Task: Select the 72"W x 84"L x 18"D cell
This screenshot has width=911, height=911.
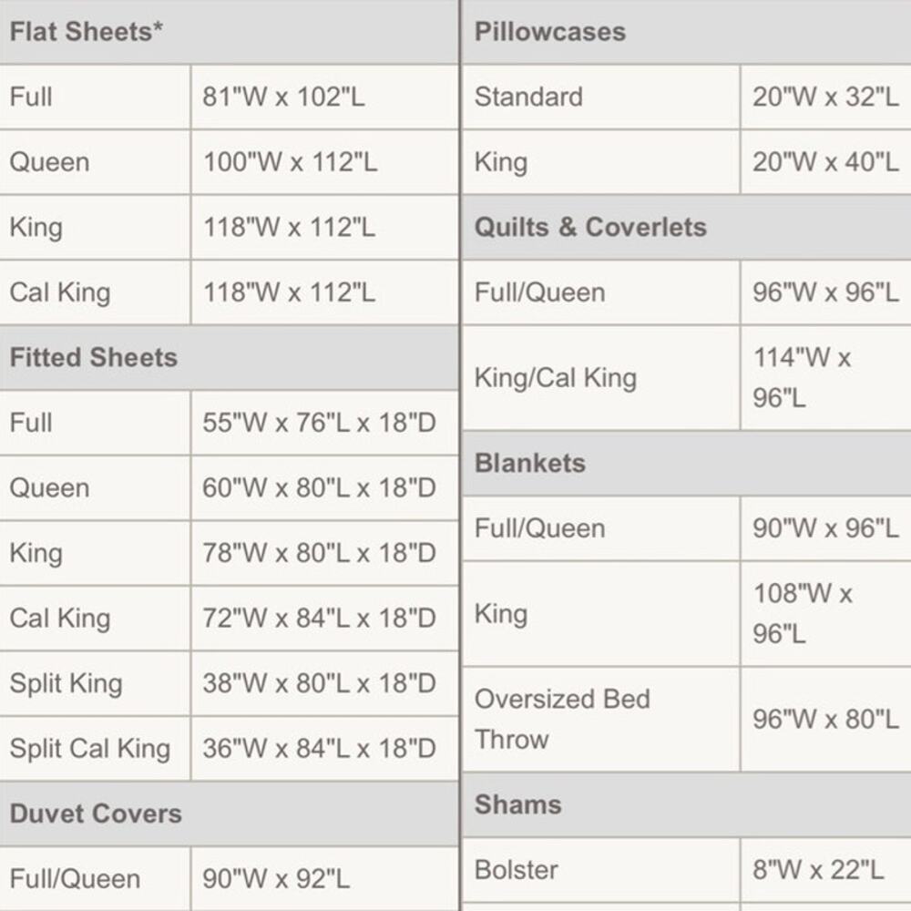Action: (325, 619)
